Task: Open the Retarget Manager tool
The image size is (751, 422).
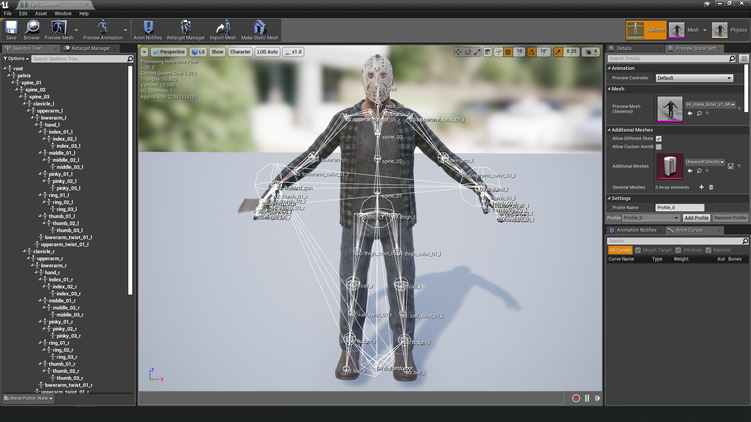Action: click(x=186, y=30)
